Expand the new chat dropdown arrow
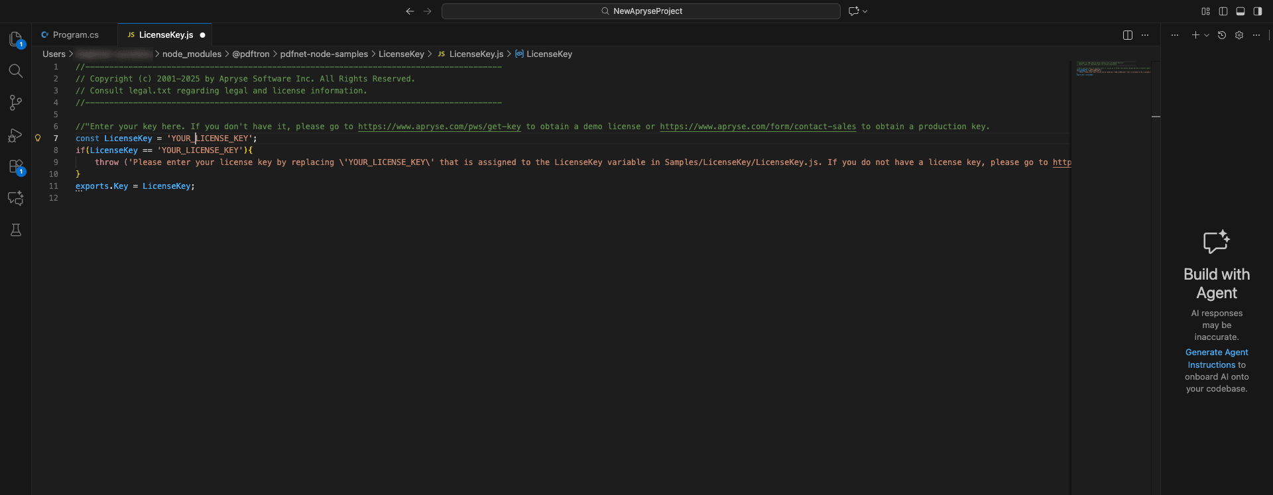1273x495 pixels. (x=1207, y=35)
